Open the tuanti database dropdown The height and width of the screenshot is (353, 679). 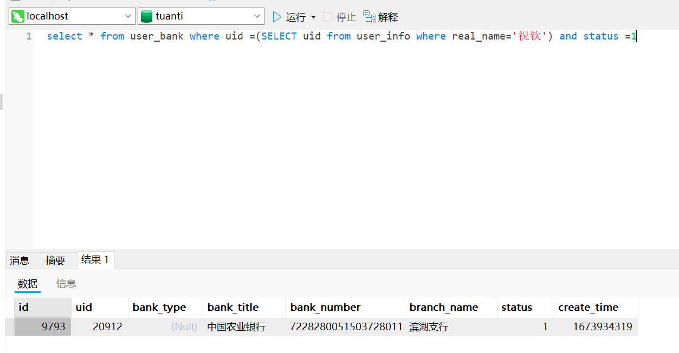[257, 16]
